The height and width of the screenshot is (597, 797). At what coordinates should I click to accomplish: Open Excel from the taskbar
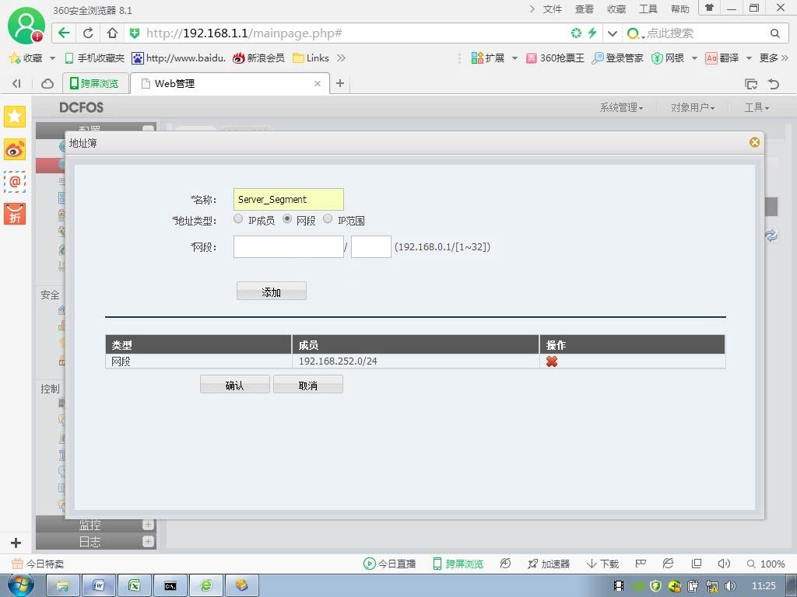134,586
